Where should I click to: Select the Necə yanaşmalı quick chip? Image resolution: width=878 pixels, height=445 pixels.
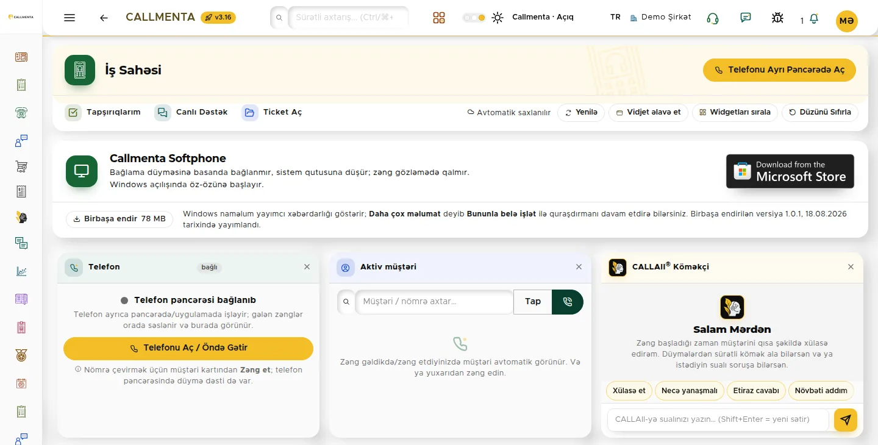[x=690, y=391]
